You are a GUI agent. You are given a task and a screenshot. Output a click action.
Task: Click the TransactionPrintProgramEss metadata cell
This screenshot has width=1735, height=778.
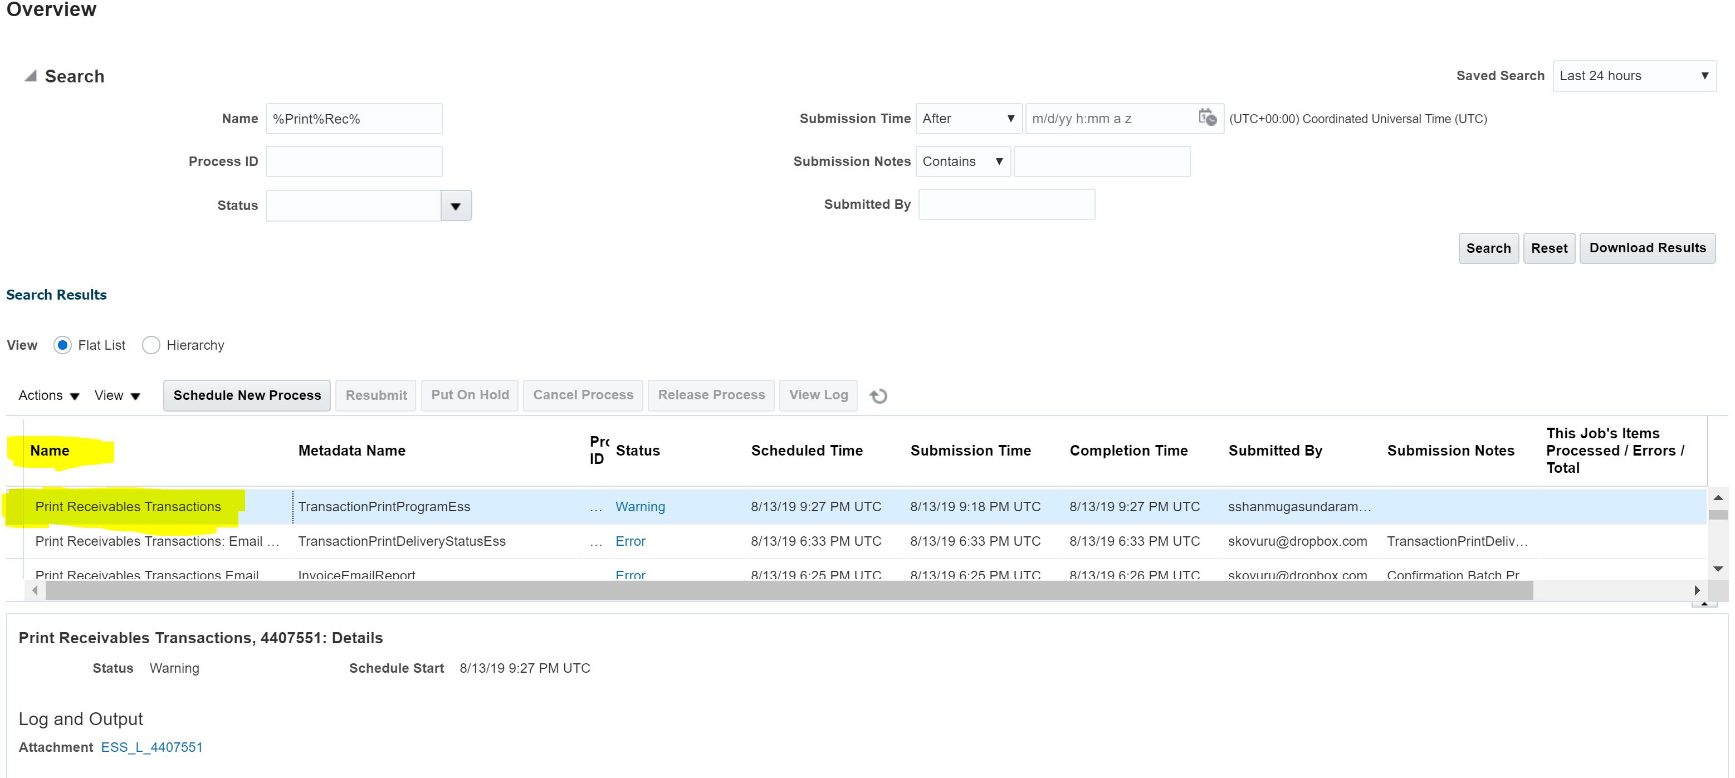point(384,507)
